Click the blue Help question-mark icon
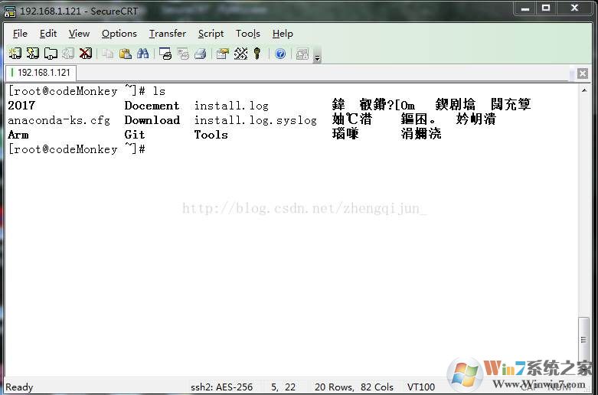Viewport: 598px width, 395px height. pos(280,54)
